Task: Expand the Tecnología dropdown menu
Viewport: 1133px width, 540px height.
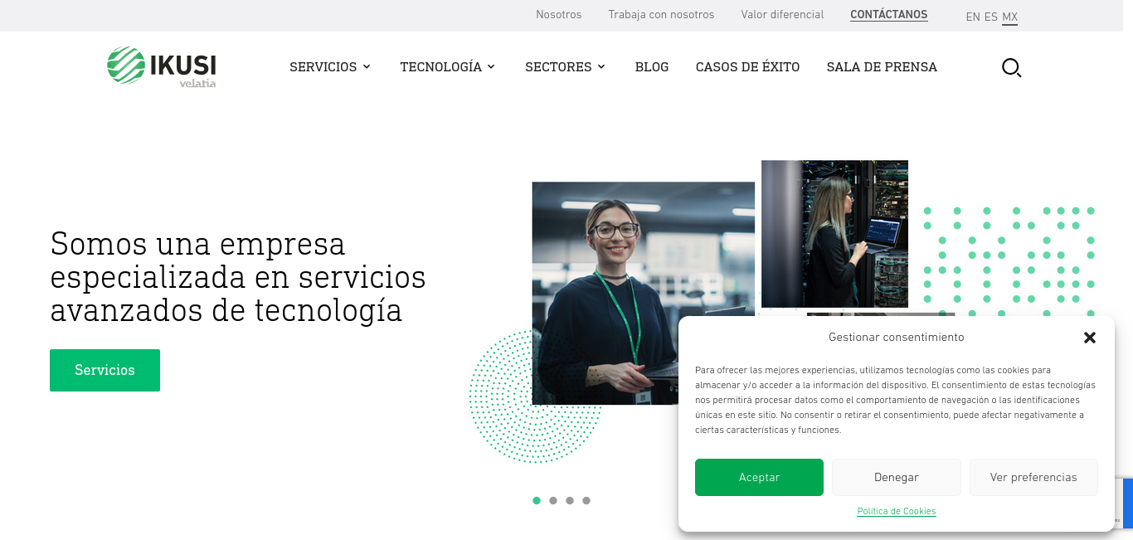Action: (x=448, y=67)
